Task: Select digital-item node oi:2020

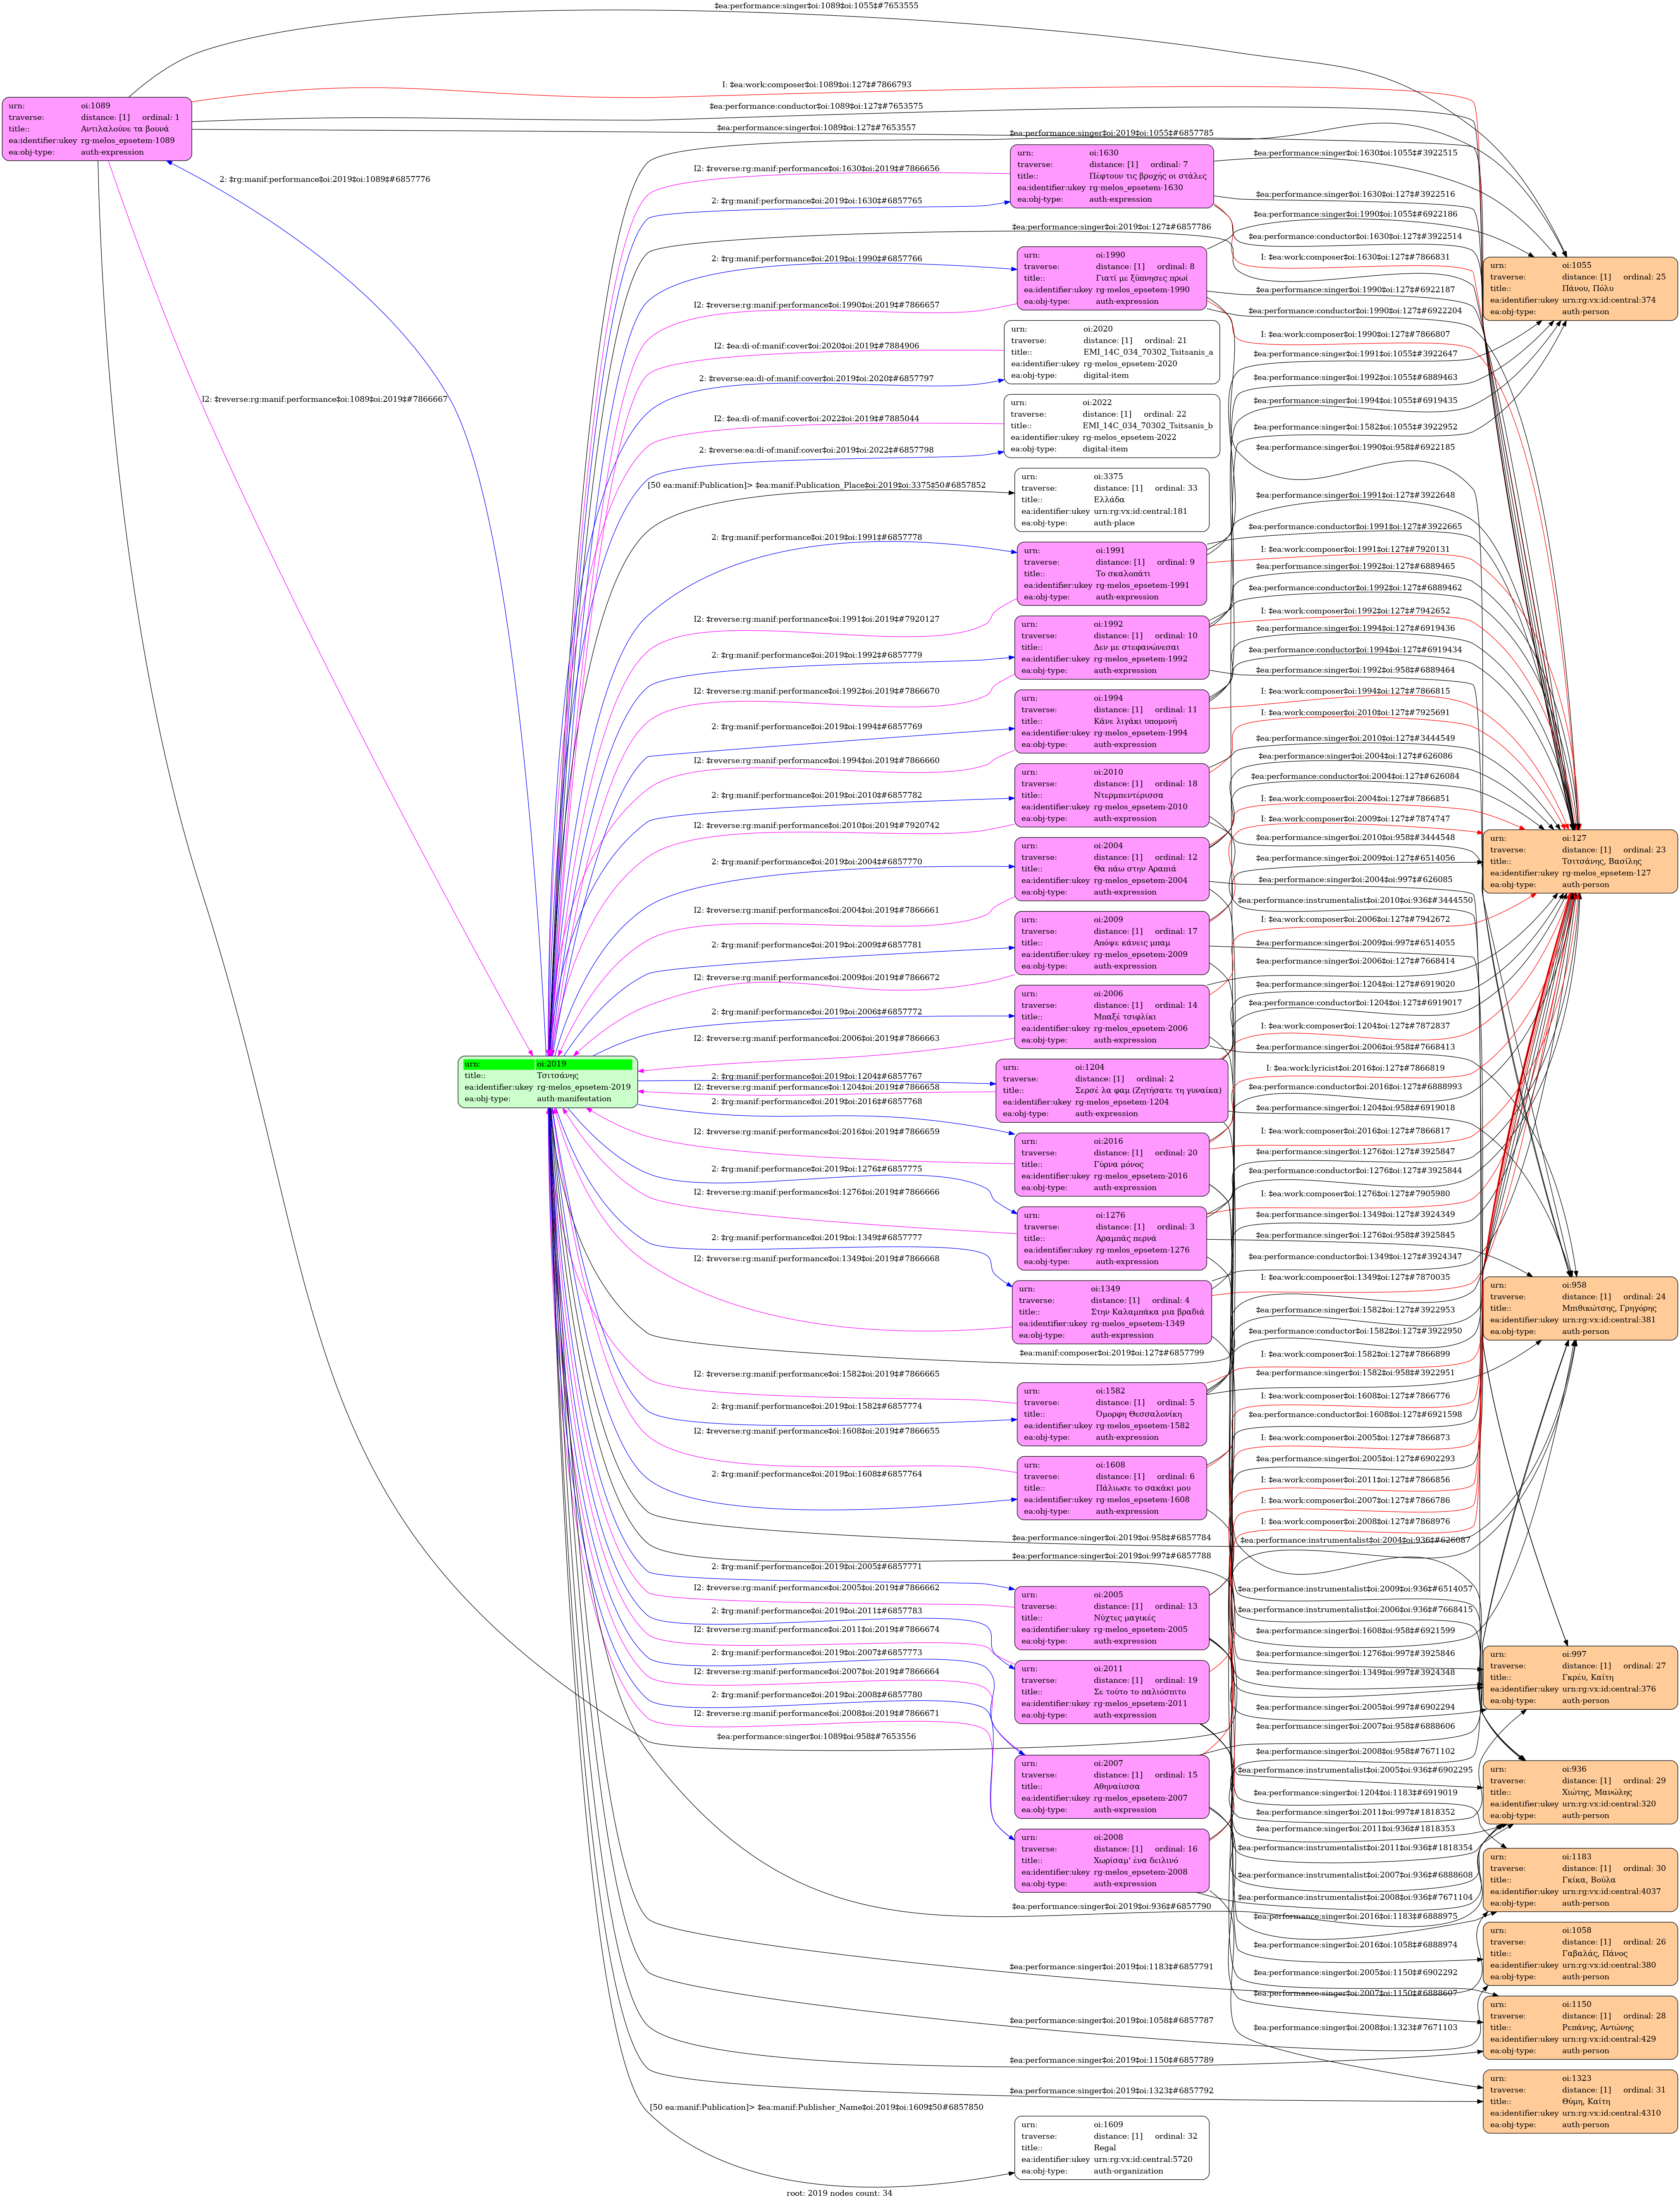Action: (1111, 352)
